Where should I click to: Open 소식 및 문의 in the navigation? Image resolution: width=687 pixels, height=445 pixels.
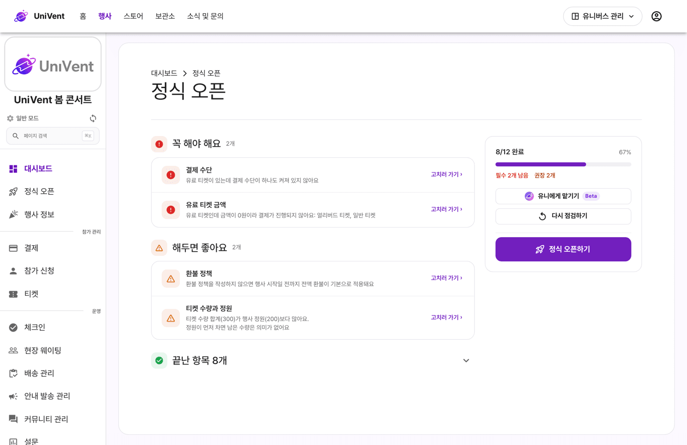(x=205, y=16)
